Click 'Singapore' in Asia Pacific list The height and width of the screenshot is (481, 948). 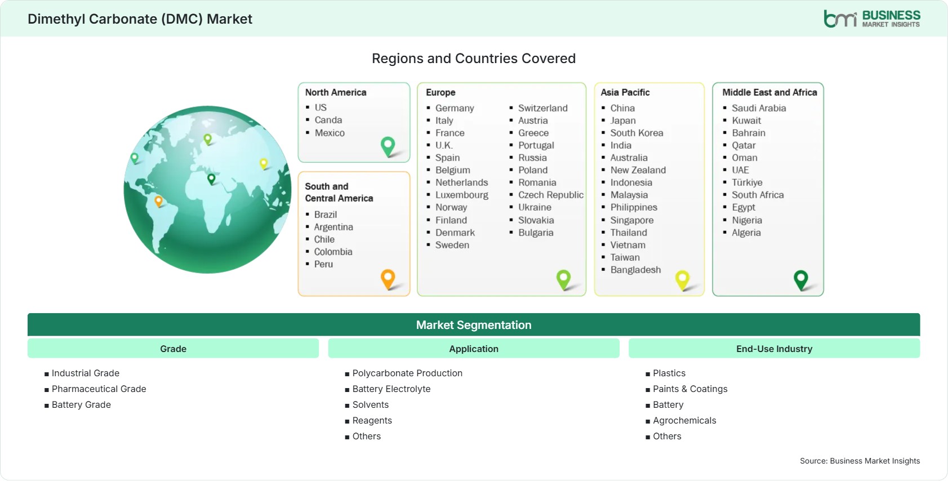[632, 220]
